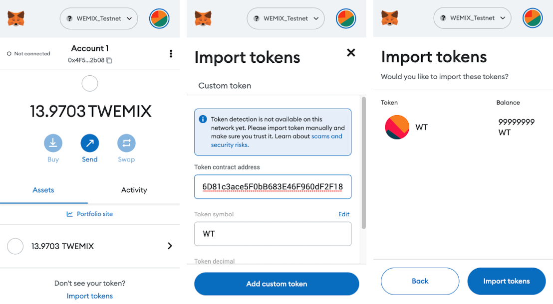The image size is (553, 304).
Task: Click the three-dot account options menu
Action: pos(171,53)
